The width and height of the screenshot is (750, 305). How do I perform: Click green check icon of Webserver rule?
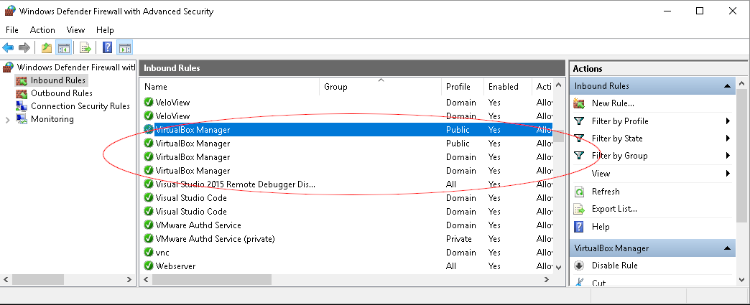click(148, 266)
